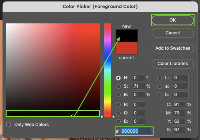Click the Cancel button

click(x=173, y=33)
